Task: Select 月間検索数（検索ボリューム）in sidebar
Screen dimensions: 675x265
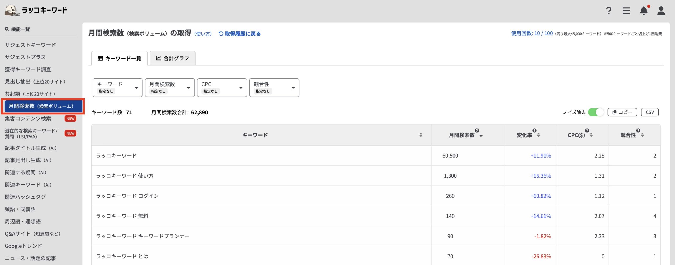Action: coord(43,106)
